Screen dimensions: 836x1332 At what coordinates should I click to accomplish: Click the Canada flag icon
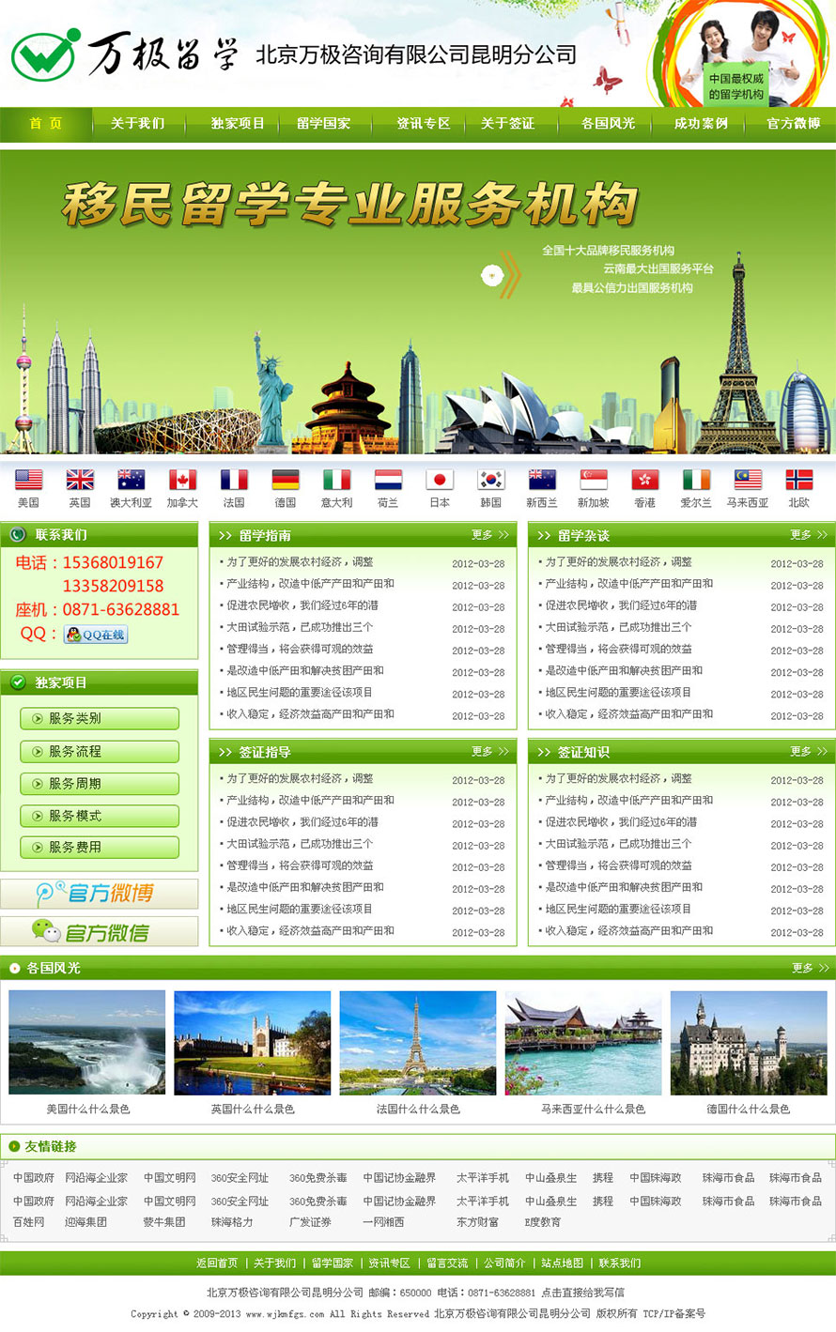(182, 481)
